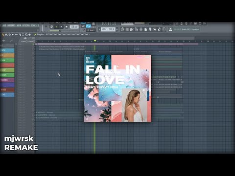
Task: Select the green CLAP pattern in picker
Action: (x=7, y=70)
